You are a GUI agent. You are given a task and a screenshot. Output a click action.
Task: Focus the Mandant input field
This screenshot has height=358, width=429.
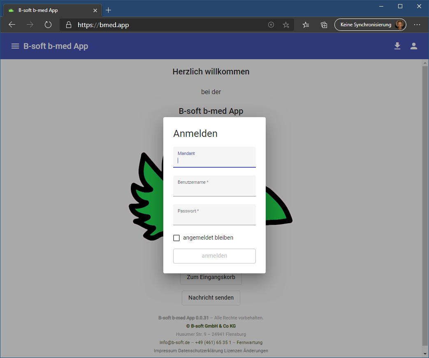point(214,160)
